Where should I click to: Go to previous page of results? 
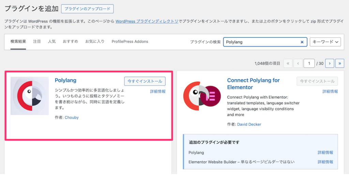[x=298, y=63]
